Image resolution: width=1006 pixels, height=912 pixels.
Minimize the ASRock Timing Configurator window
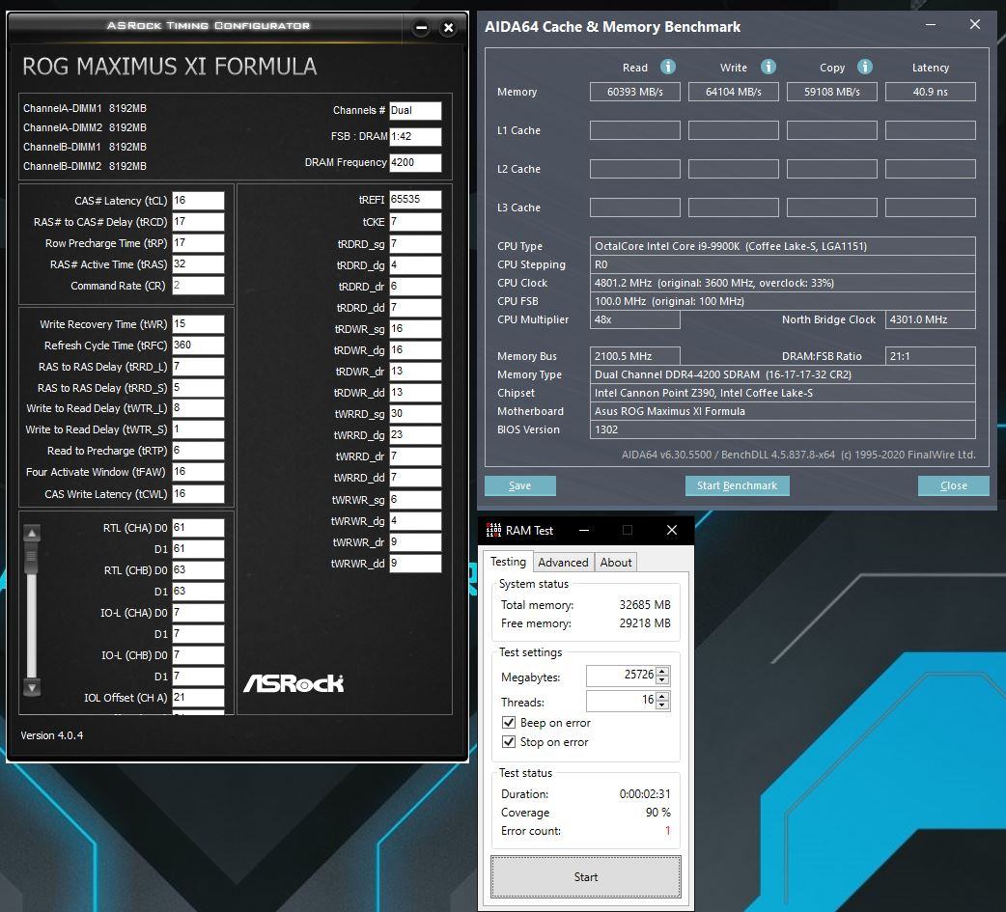click(x=421, y=28)
